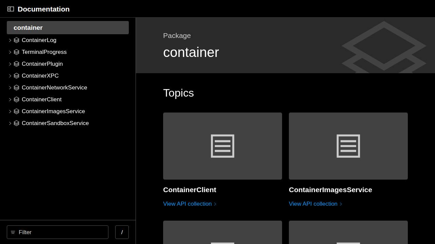Click the ContainerImagesService card heading
435x244 pixels.
[x=330, y=190]
